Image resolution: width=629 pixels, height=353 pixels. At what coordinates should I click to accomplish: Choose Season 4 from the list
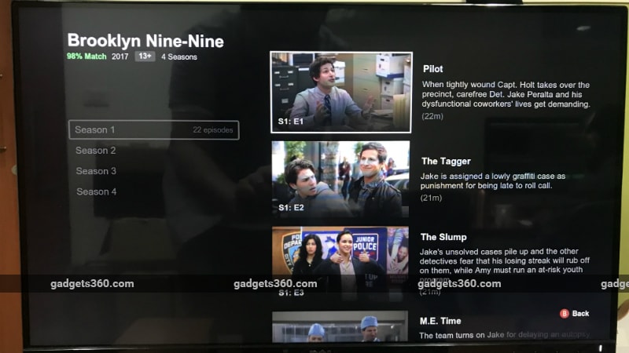[96, 191]
